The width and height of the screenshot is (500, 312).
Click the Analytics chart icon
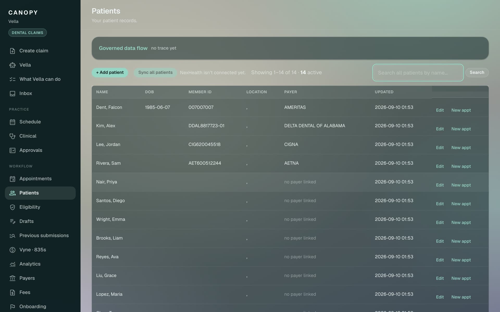point(12,264)
